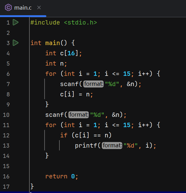The image size is (186, 193).
Task: Click the scanf call on line 7
Action: 70,84
